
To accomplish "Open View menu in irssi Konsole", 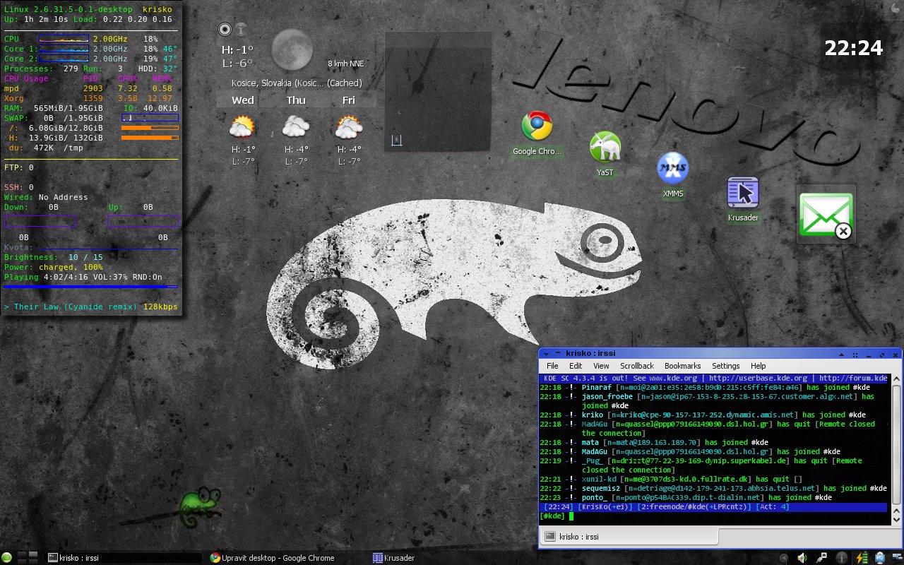I will [601, 366].
